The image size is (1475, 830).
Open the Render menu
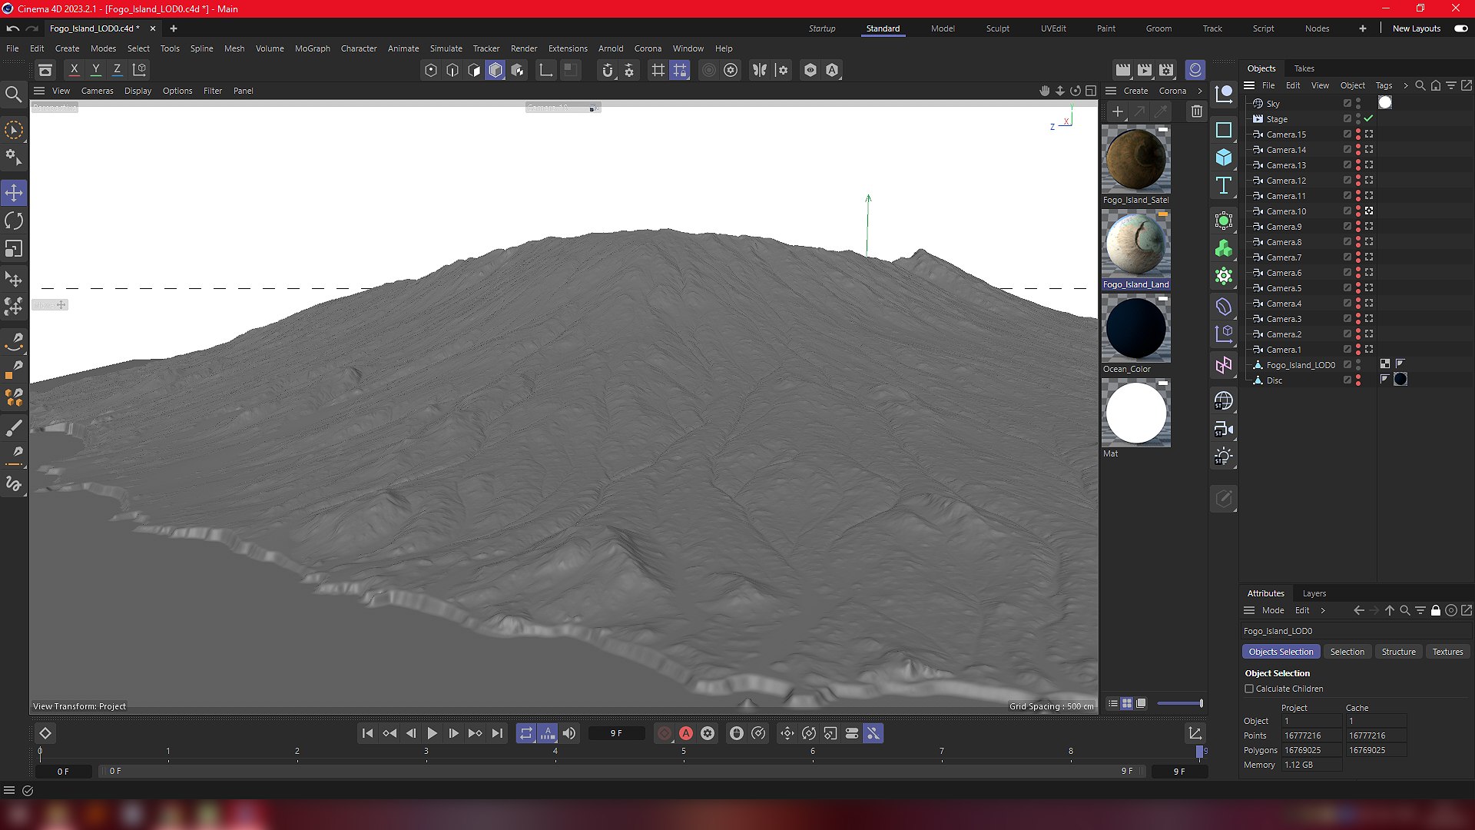tap(524, 48)
